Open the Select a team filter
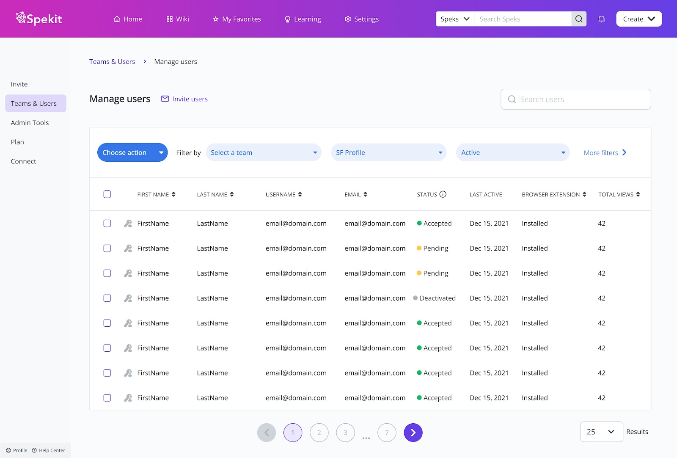 264,152
